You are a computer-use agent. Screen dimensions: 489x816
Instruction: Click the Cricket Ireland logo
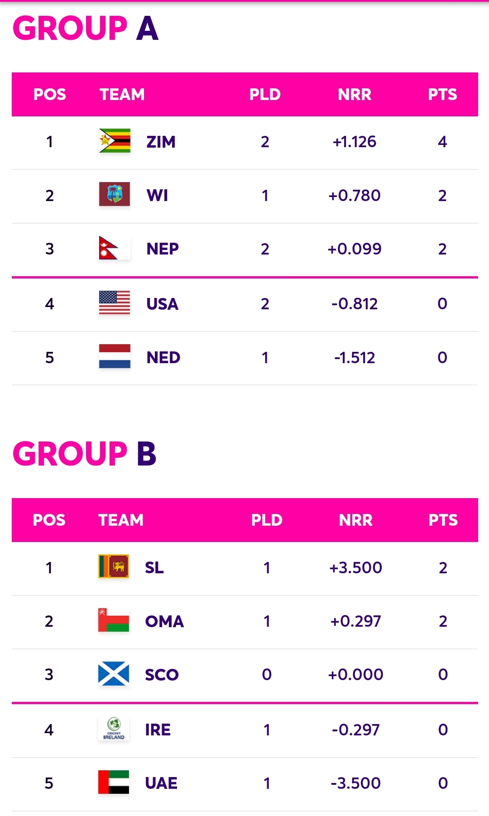114,729
